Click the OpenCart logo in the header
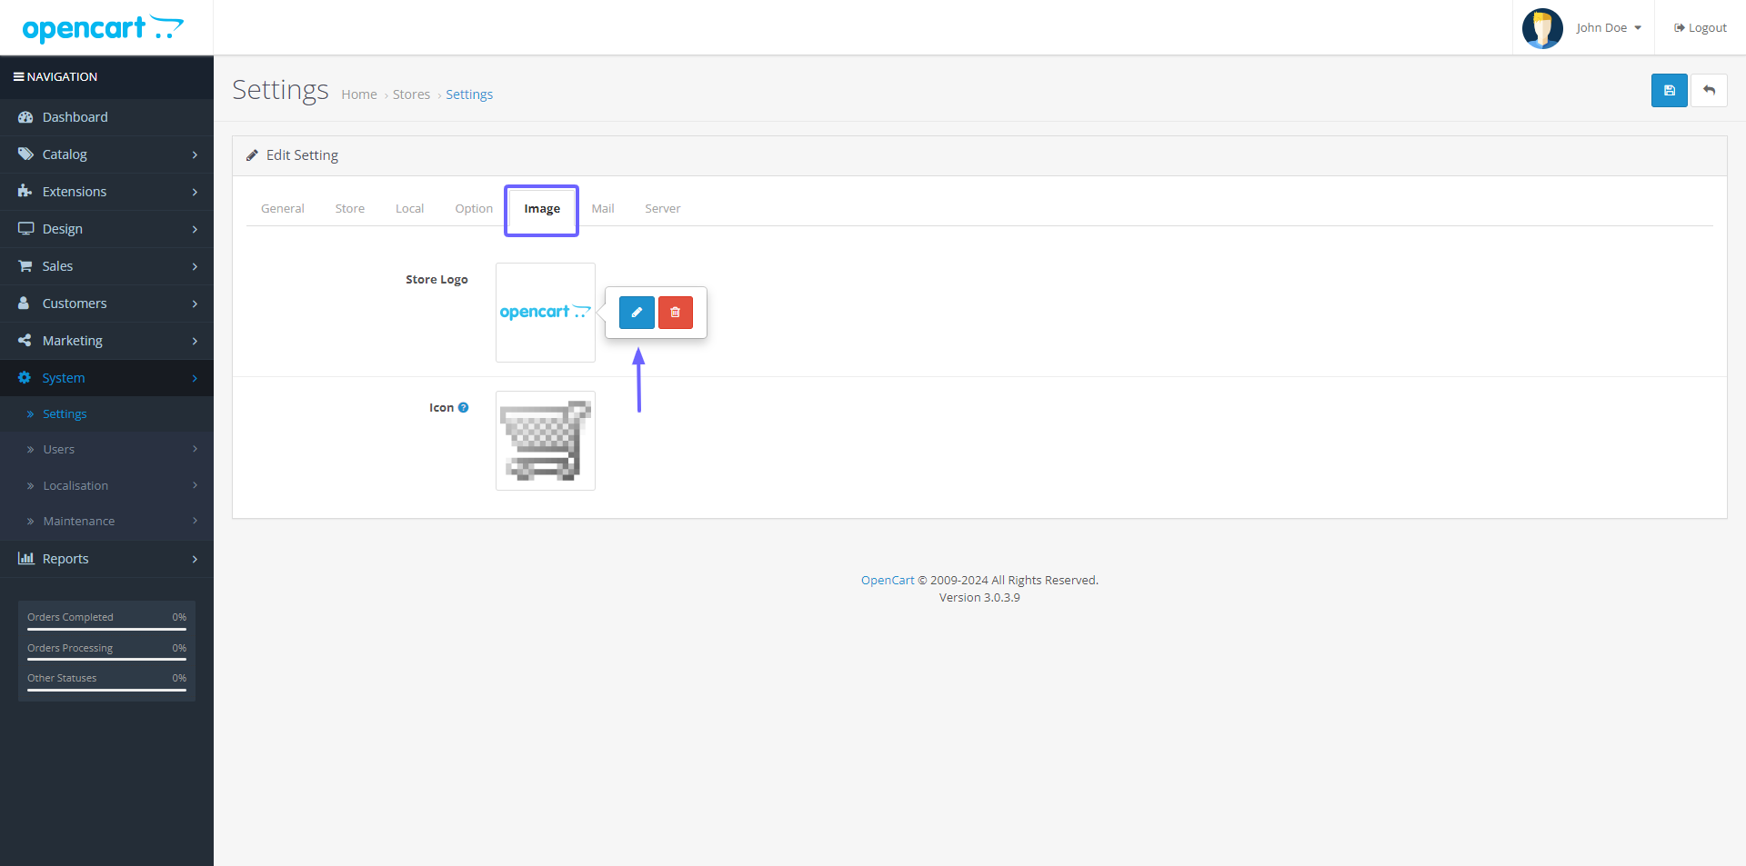1746x866 pixels. [x=103, y=29]
